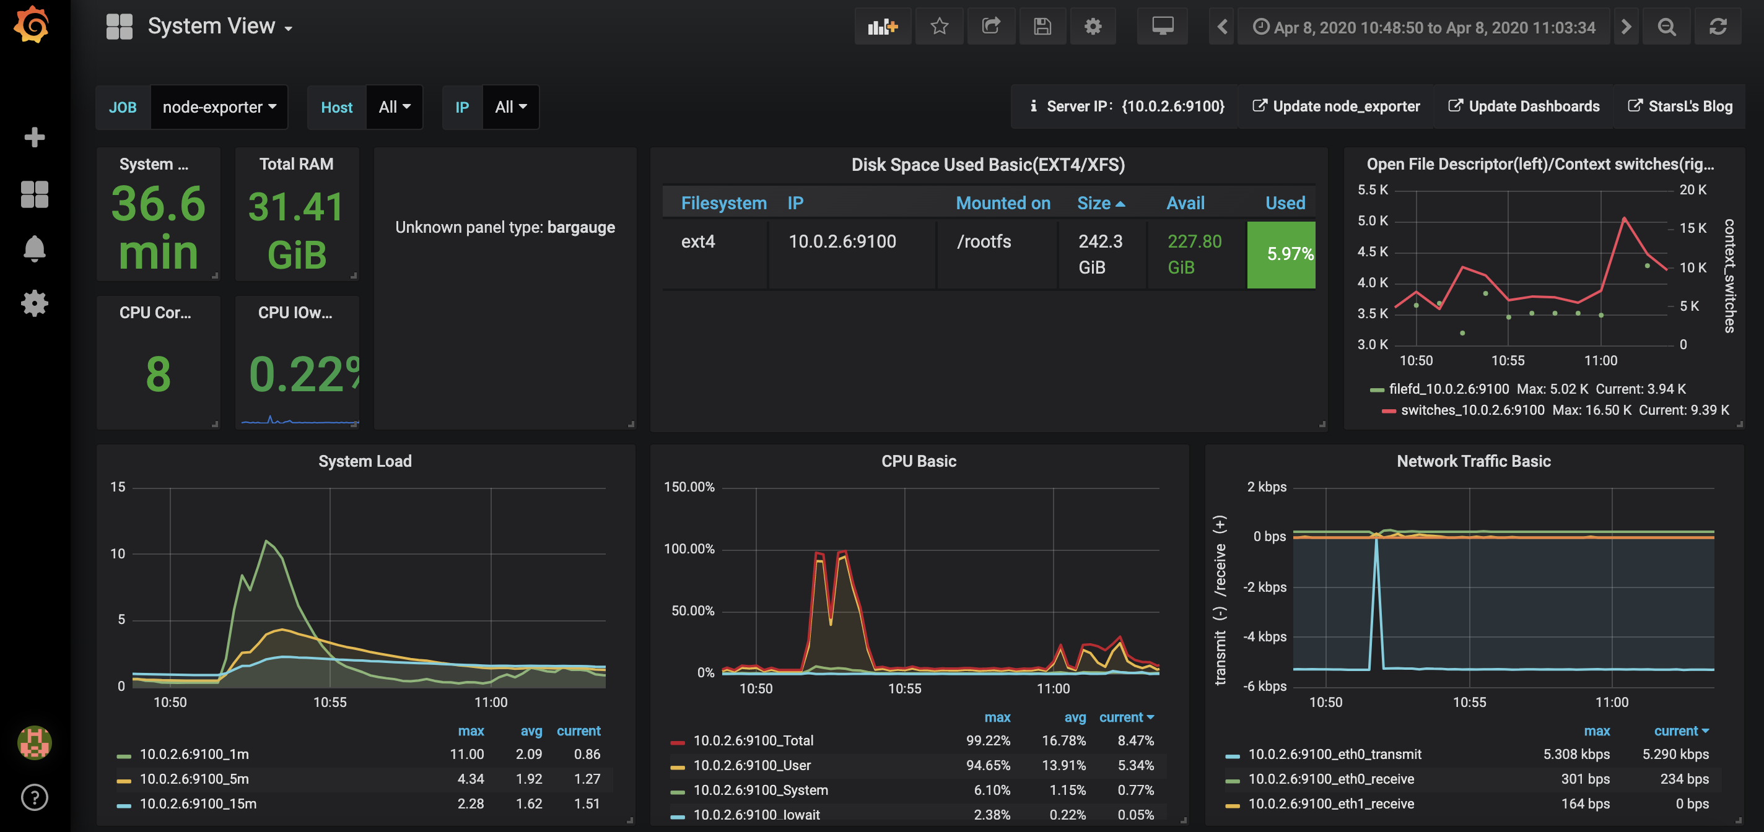The image size is (1764, 832).
Task: Toggle 10.0.2.6:9100_Total series in CPU legend
Action: [x=753, y=740]
